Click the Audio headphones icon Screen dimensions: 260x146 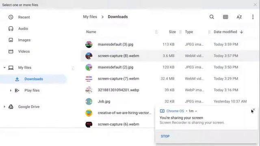pos(11,28)
